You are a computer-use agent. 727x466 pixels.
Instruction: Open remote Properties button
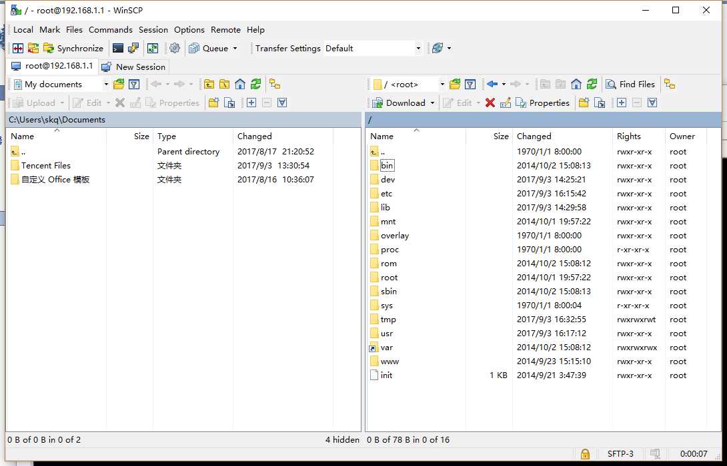pyautogui.click(x=542, y=103)
